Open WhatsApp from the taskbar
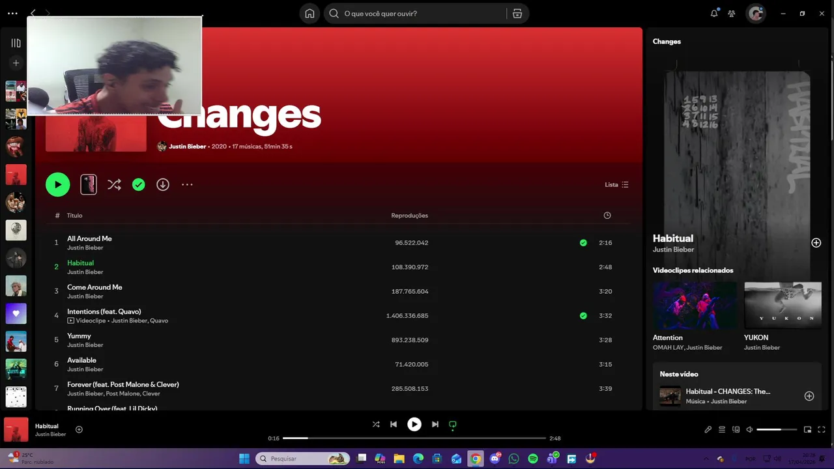This screenshot has height=469, width=834. (514, 459)
